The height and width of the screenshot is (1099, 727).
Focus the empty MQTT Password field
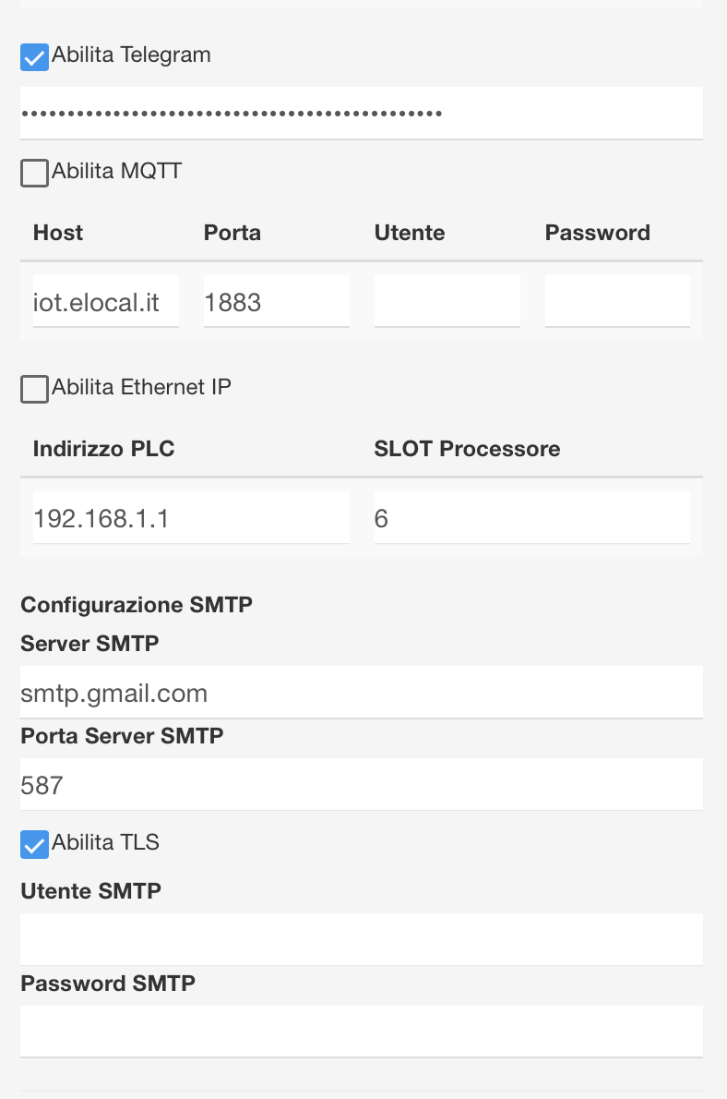tap(618, 301)
